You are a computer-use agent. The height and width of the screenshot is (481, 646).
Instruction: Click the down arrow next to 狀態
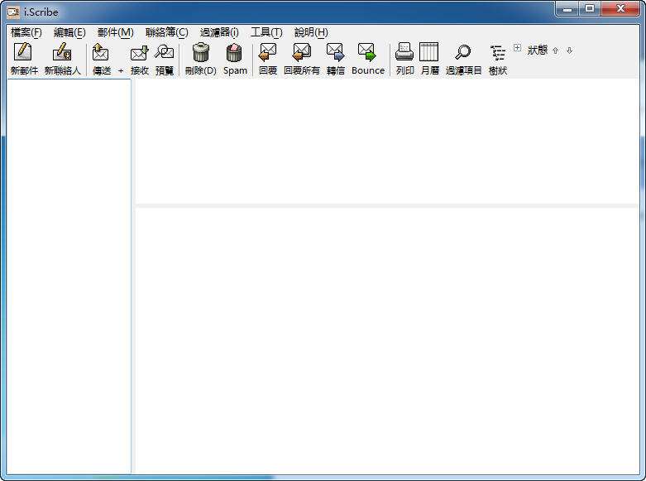[569, 51]
